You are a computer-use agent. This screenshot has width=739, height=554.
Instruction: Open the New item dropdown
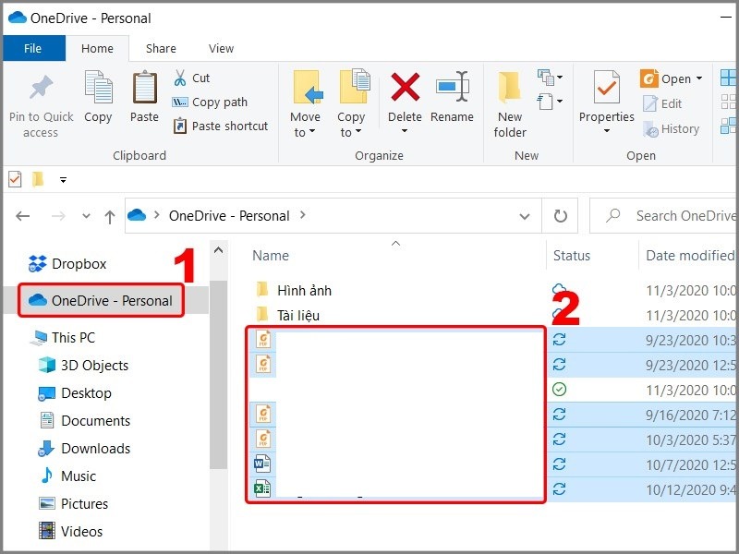550,78
